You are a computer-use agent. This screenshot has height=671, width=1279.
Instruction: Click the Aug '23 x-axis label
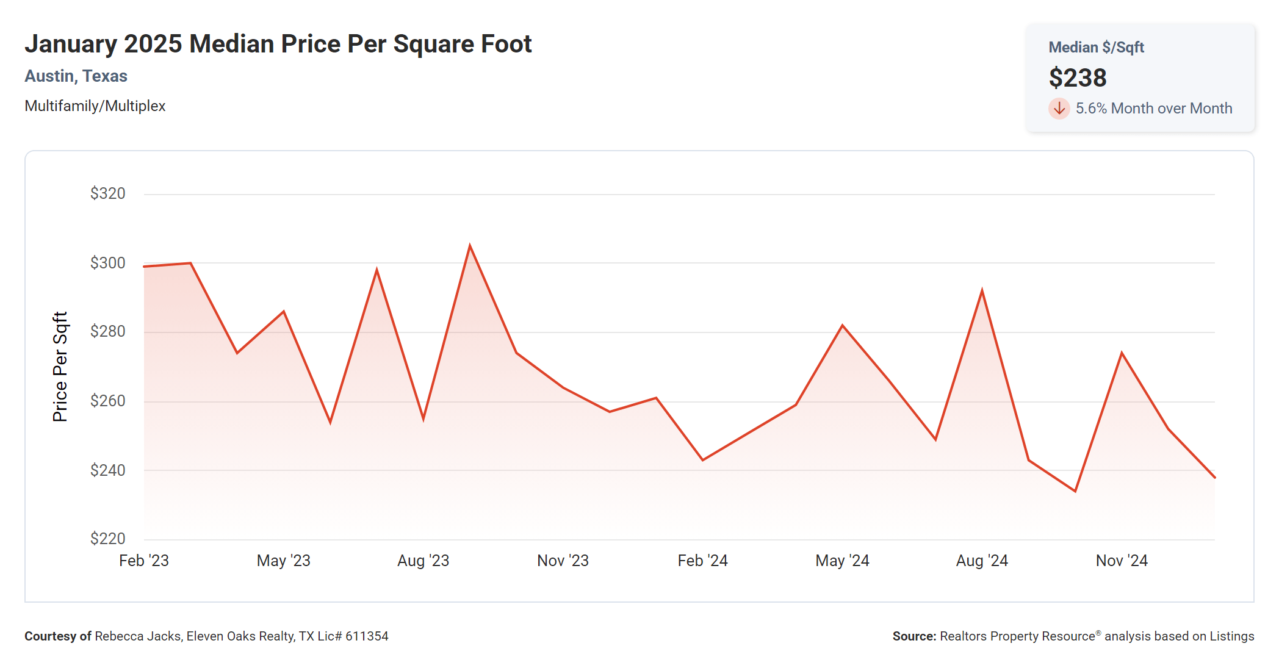point(423,561)
